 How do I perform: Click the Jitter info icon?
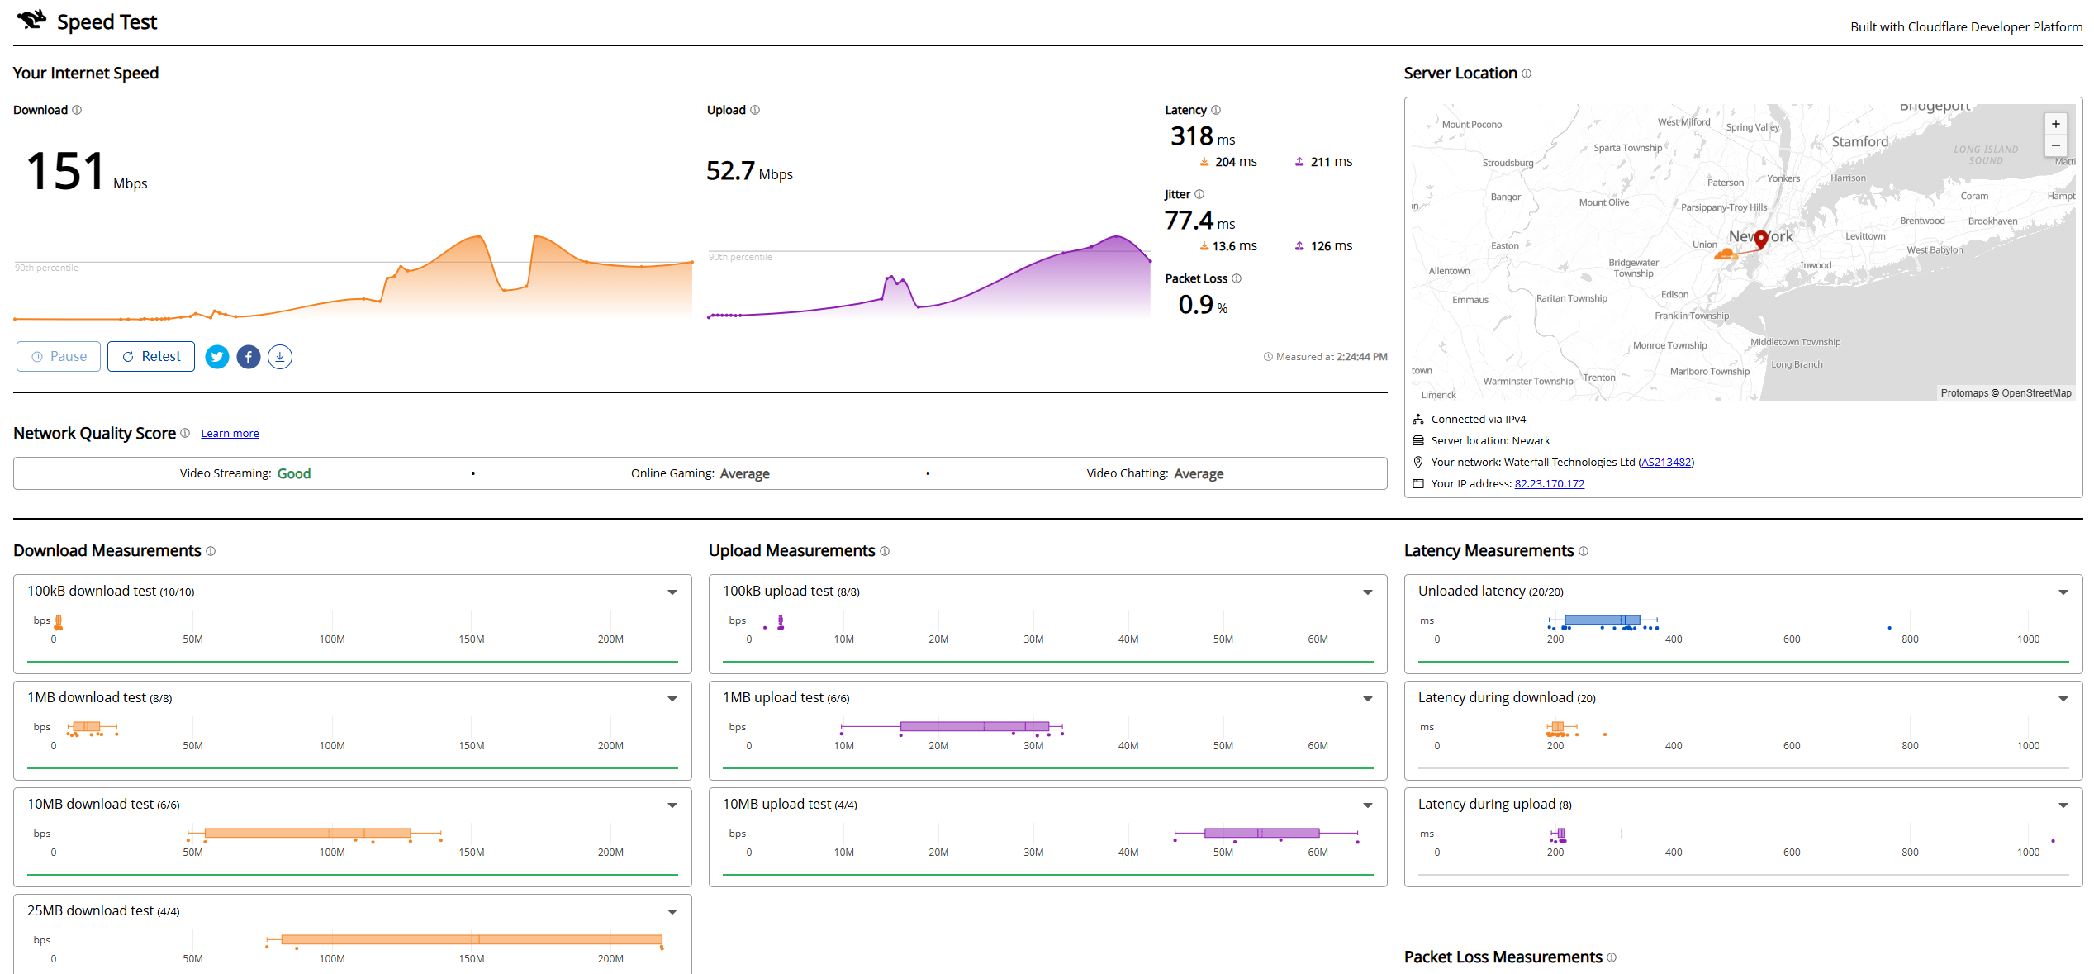[x=1199, y=194]
